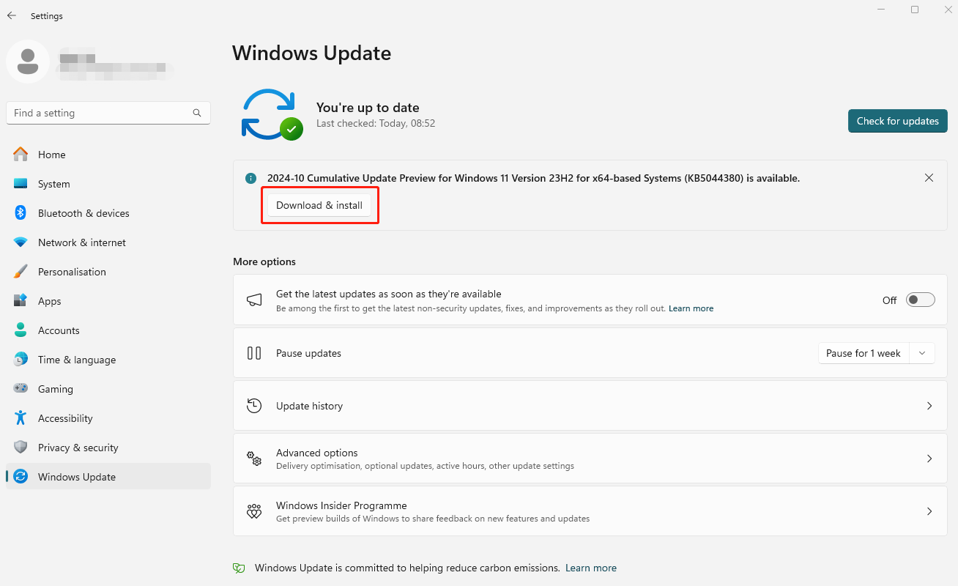958x586 pixels.
Task: Click the KB5044380 cumulative update text
Action: (x=533, y=178)
